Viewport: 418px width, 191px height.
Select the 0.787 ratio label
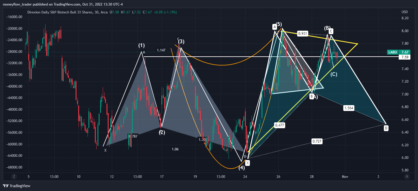[133, 136]
